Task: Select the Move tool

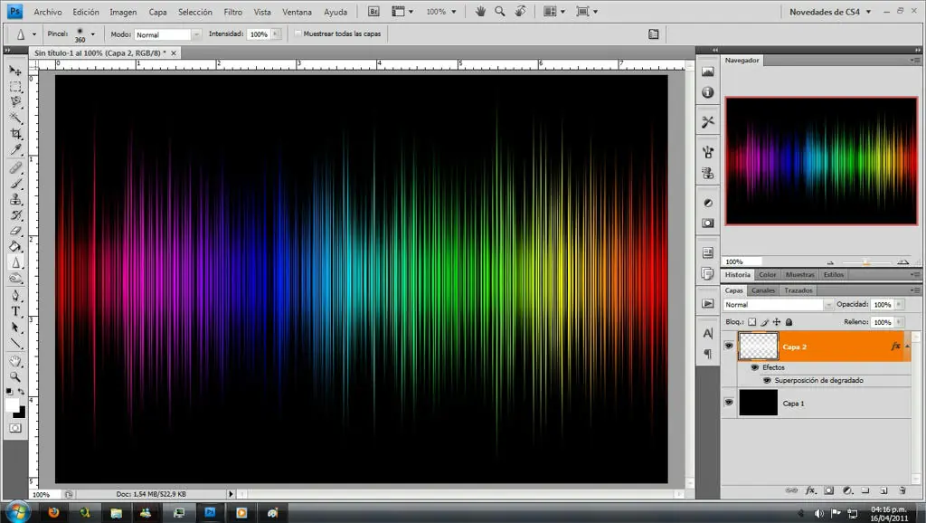Action: pyautogui.click(x=15, y=70)
